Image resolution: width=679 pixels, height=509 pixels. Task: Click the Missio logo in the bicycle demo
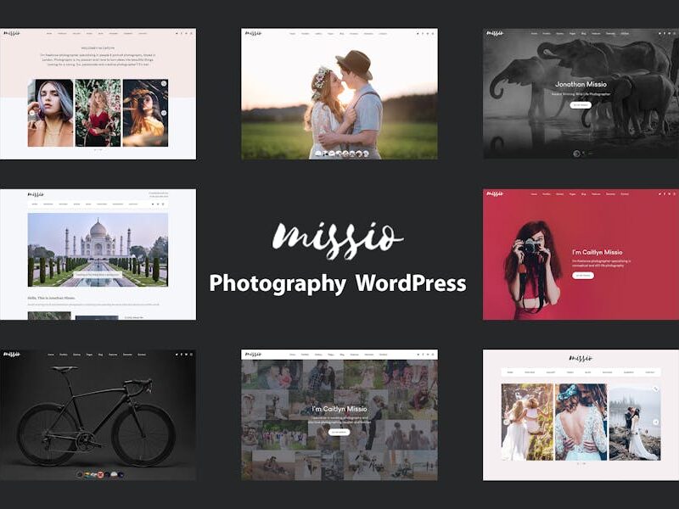pos(12,355)
